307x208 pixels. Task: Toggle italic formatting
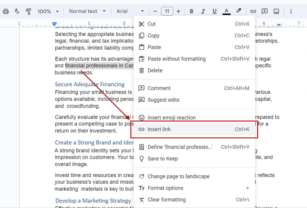point(203,11)
